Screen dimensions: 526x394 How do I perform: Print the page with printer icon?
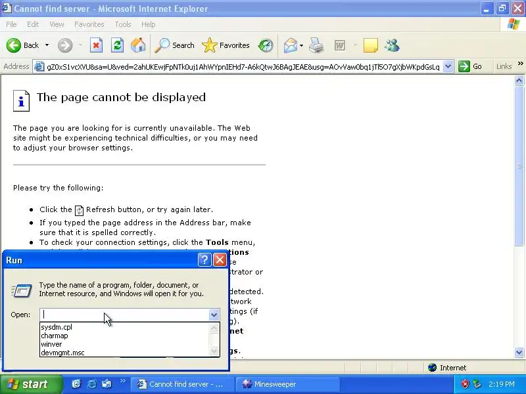pyautogui.click(x=316, y=45)
